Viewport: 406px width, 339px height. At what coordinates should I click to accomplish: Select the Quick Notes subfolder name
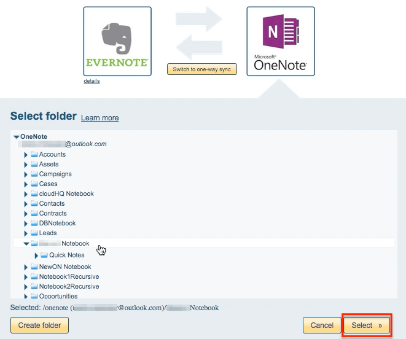(x=67, y=255)
